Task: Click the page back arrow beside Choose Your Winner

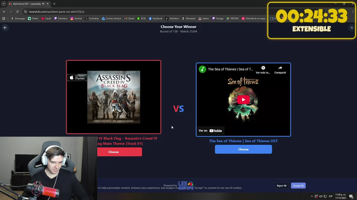Action: [5, 27]
